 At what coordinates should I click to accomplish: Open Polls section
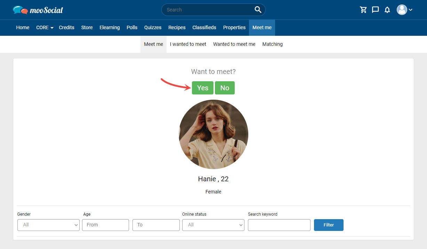point(132,27)
